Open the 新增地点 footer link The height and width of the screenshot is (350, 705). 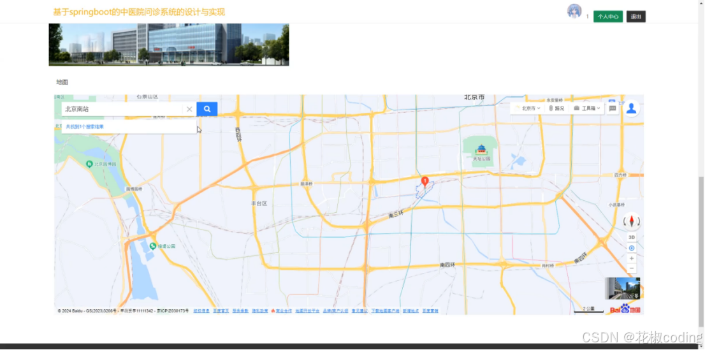pyautogui.click(x=411, y=311)
